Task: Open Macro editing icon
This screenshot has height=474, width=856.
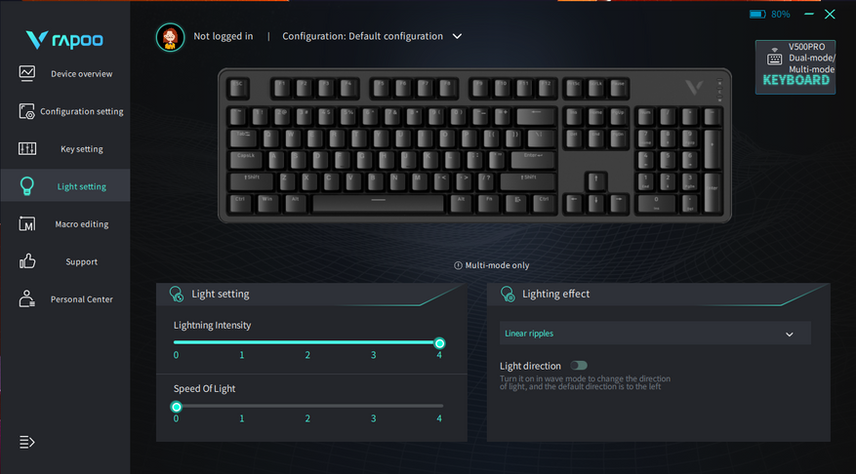Action: [x=26, y=223]
